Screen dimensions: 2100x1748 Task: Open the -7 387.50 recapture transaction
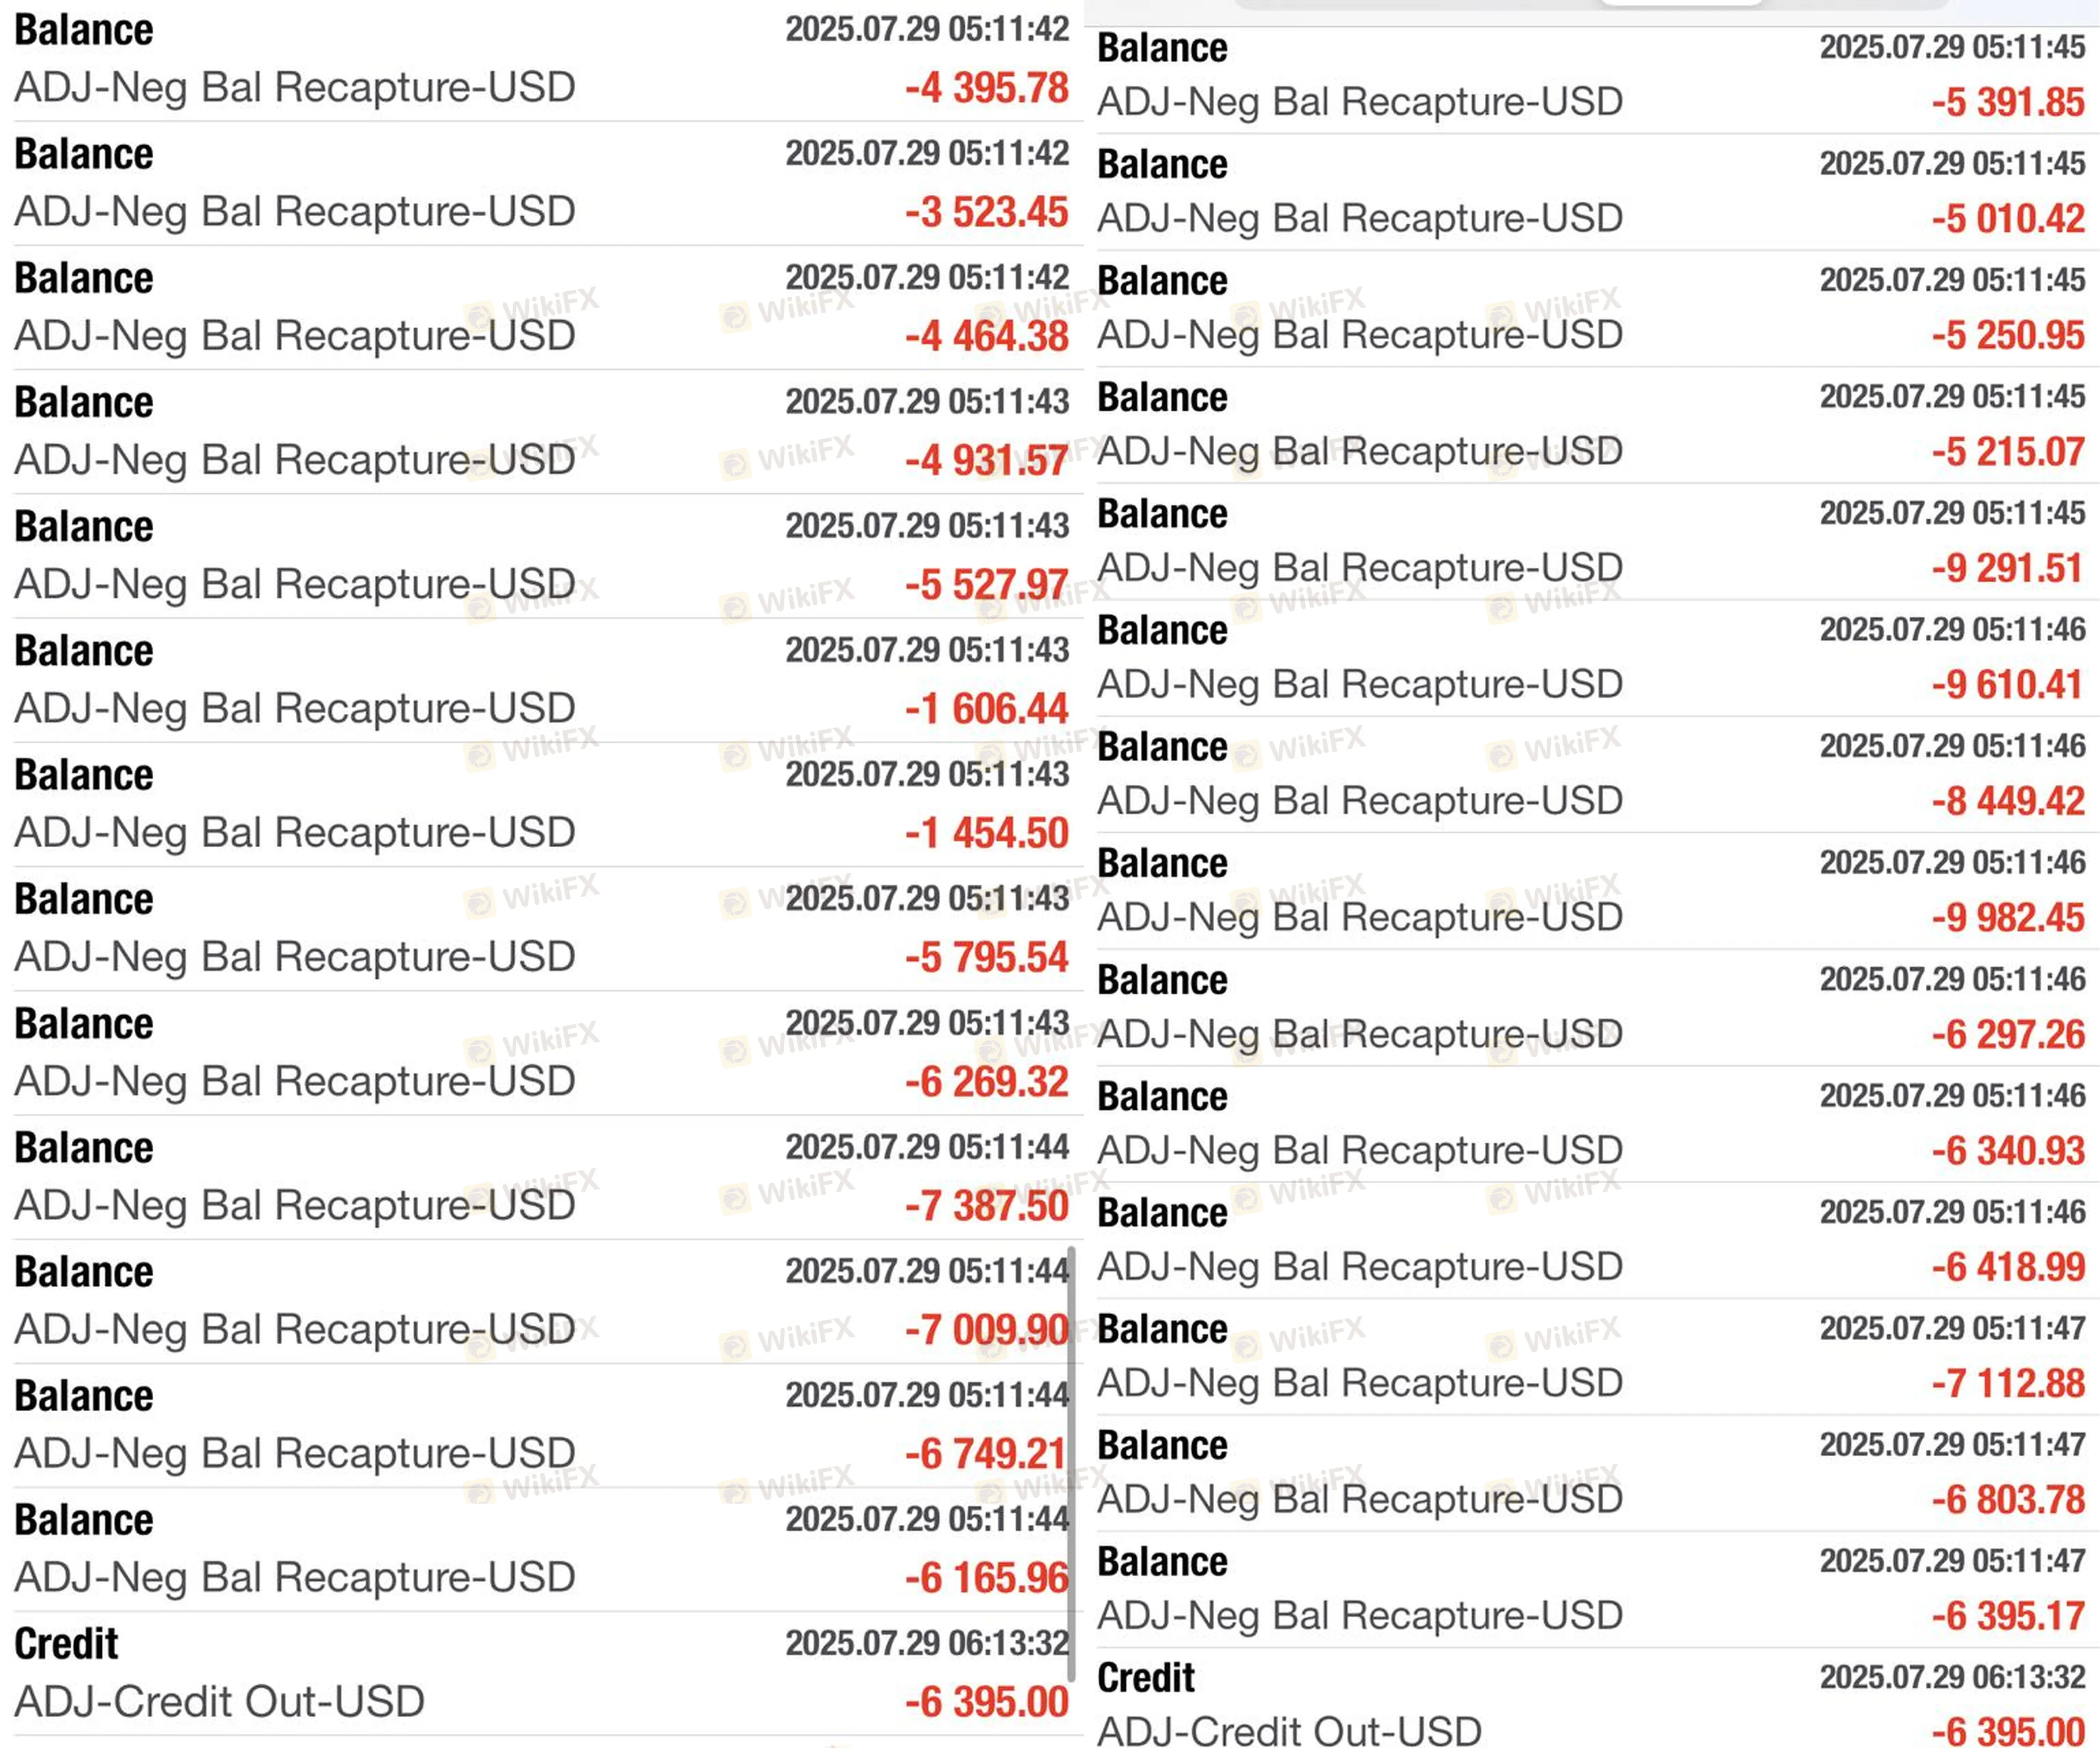pos(540,1177)
